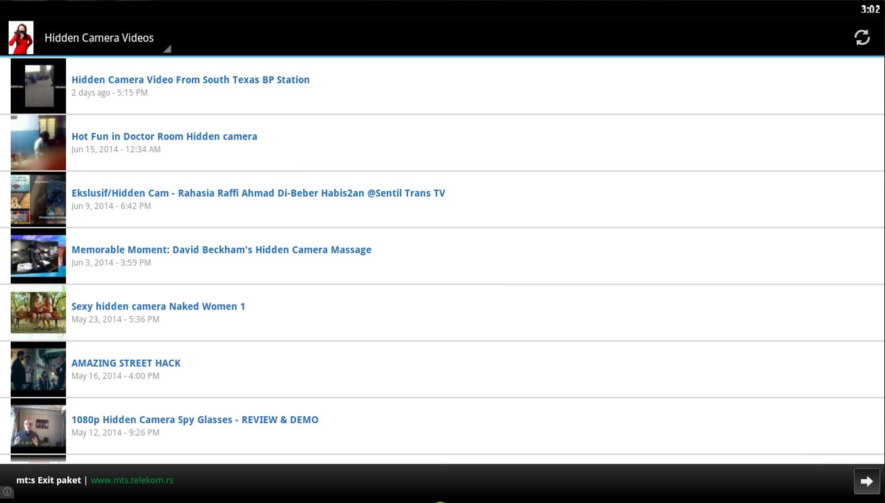Viewport: 885px width, 503px height.
Task: Click the ad arrow button
Action: pos(866,481)
